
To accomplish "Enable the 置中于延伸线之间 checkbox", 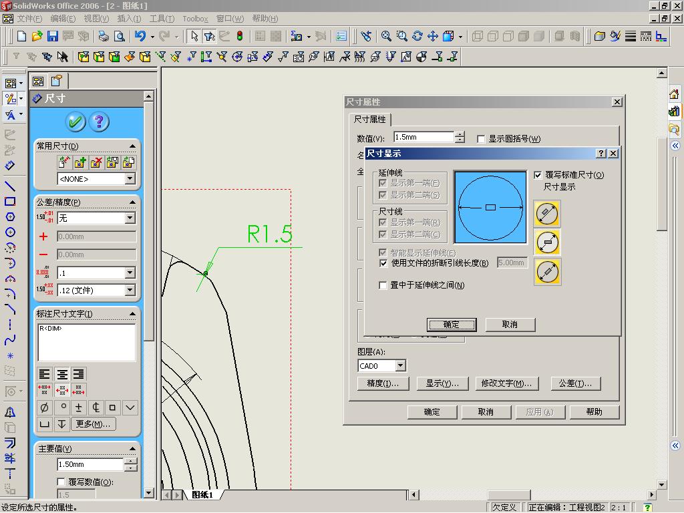I will pos(383,285).
